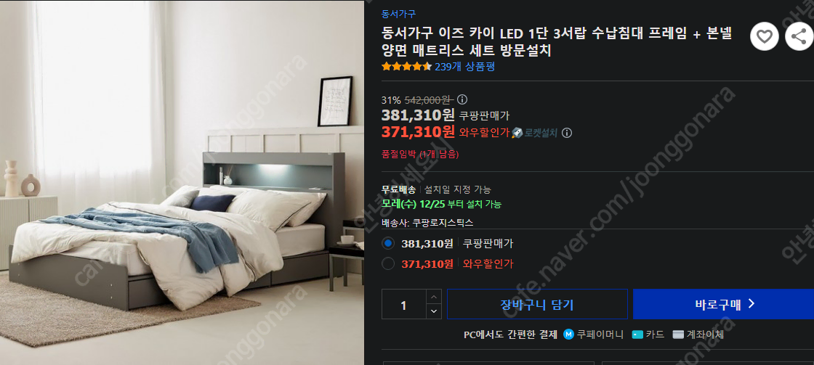Click the 바로구매 button
Viewport: 814px width, 365px height.
point(723,304)
